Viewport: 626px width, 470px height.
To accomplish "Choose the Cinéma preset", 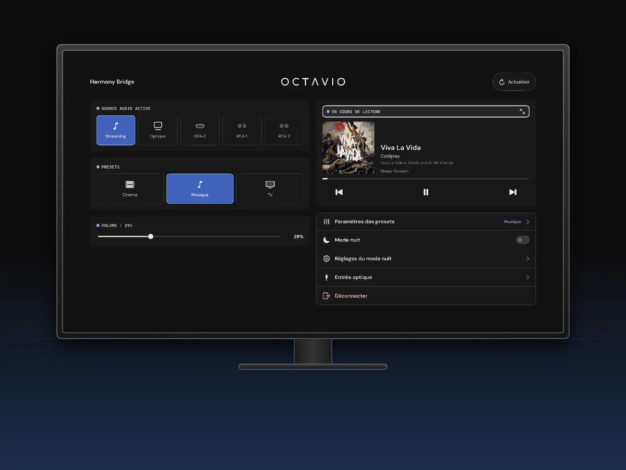I will coord(130,189).
